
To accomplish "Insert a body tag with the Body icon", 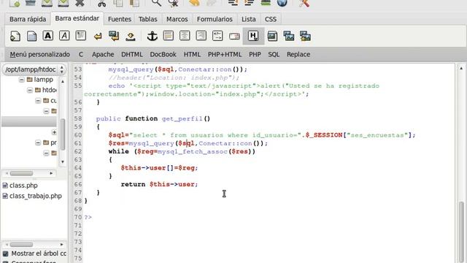I will 31,36.
